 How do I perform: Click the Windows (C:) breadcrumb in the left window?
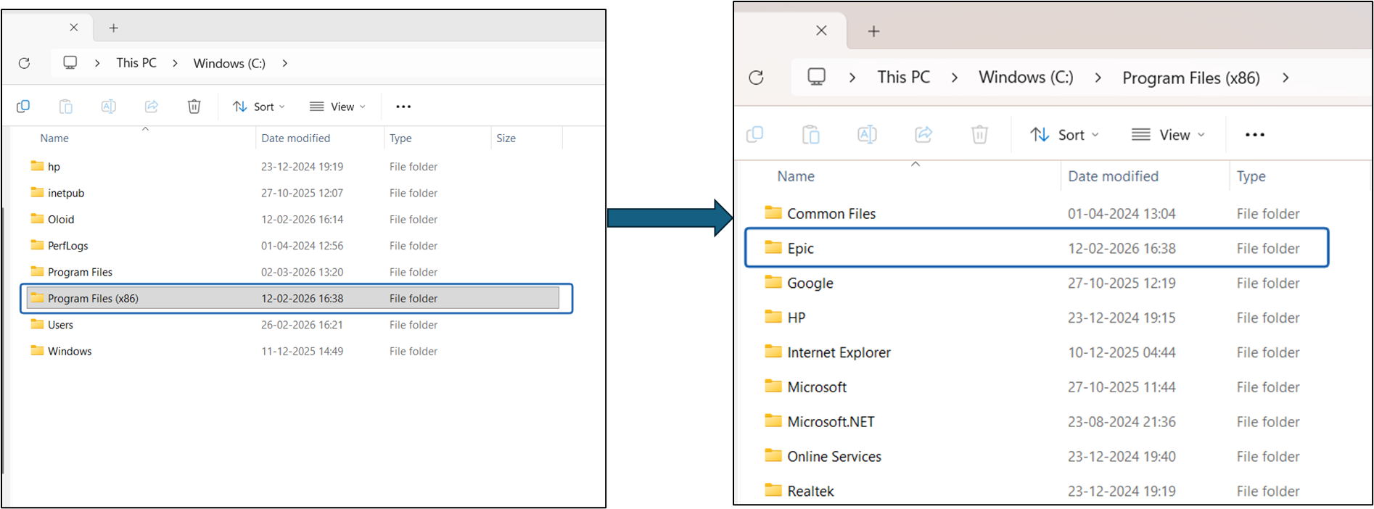[229, 63]
